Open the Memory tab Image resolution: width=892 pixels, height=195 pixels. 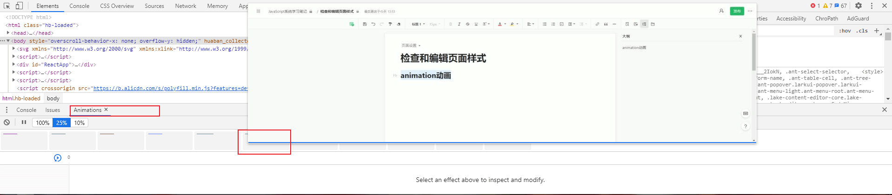(x=217, y=6)
